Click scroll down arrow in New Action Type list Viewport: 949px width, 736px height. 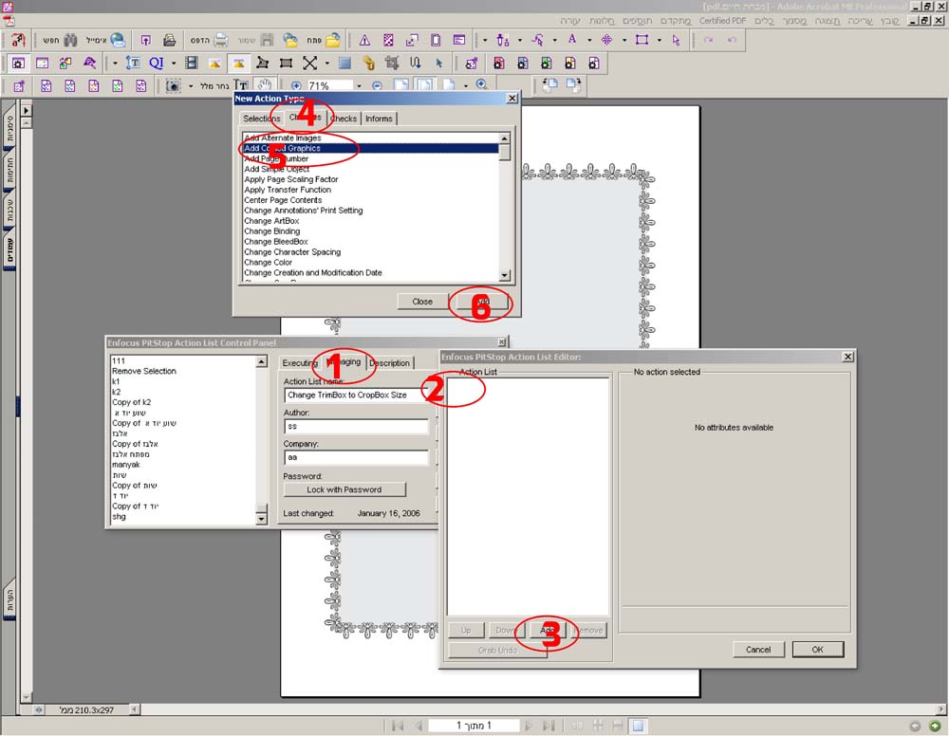click(505, 275)
